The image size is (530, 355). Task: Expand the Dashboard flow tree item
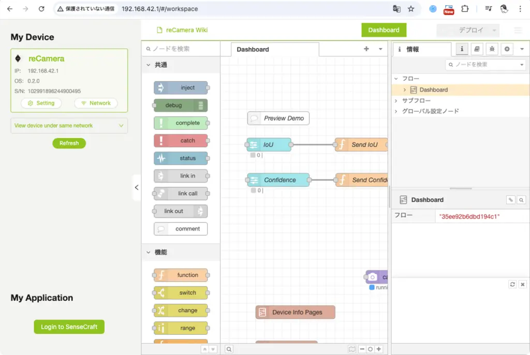point(405,90)
